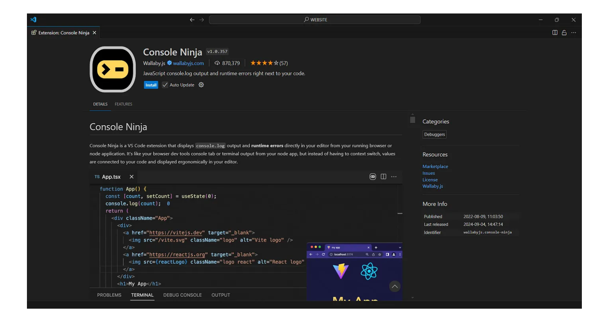Open the editor More Actions ellipsis

tap(574, 33)
